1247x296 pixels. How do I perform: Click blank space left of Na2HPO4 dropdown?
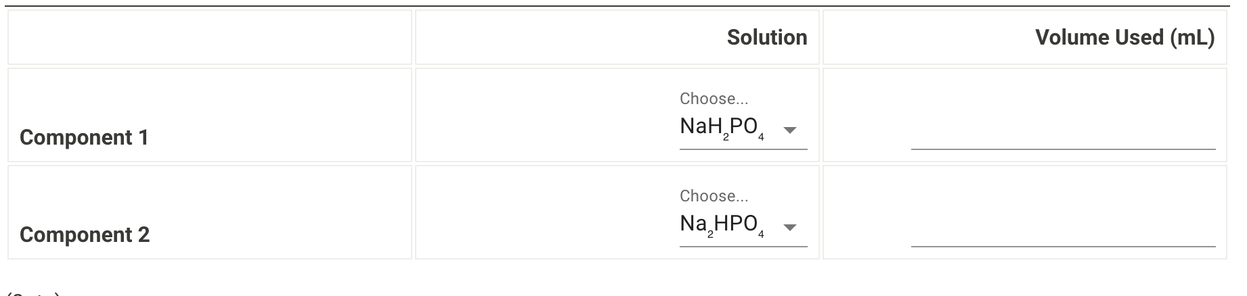542,212
